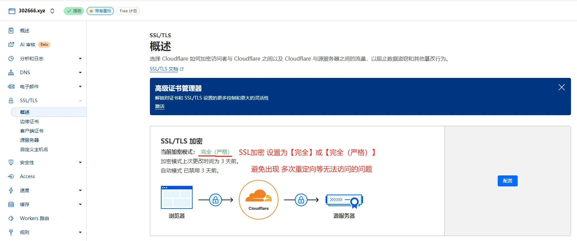Collapse the SSL/TLS section arrow
This screenshot has width=577, height=241.
[x=80, y=101]
